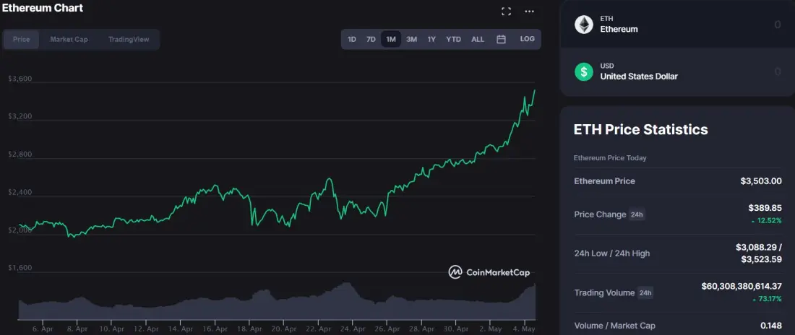Click the 6. Apr x-axis date label
The height and width of the screenshot is (335, 795).
(x=42, y=329)
